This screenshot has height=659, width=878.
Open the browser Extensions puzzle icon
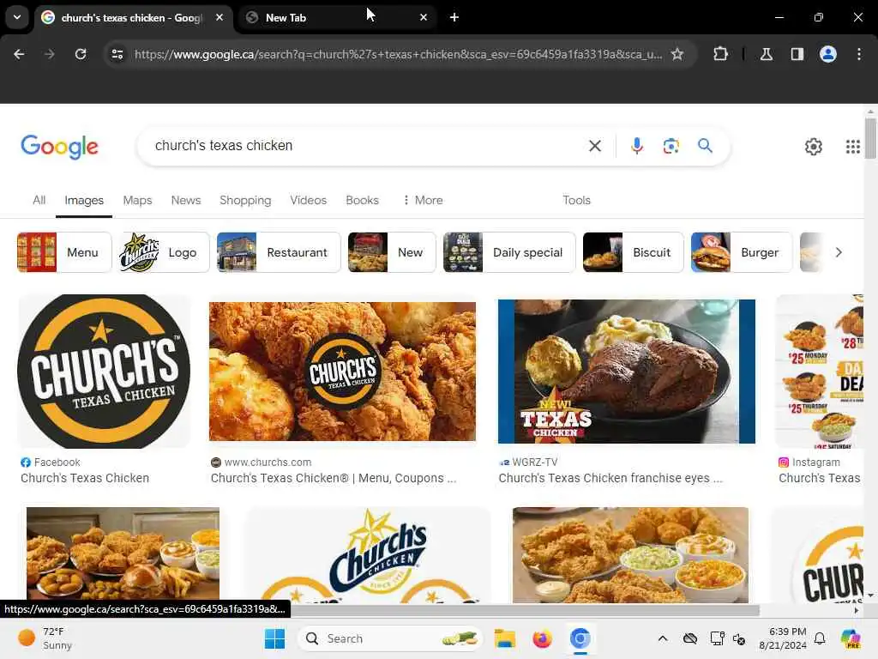coord(720,54)
